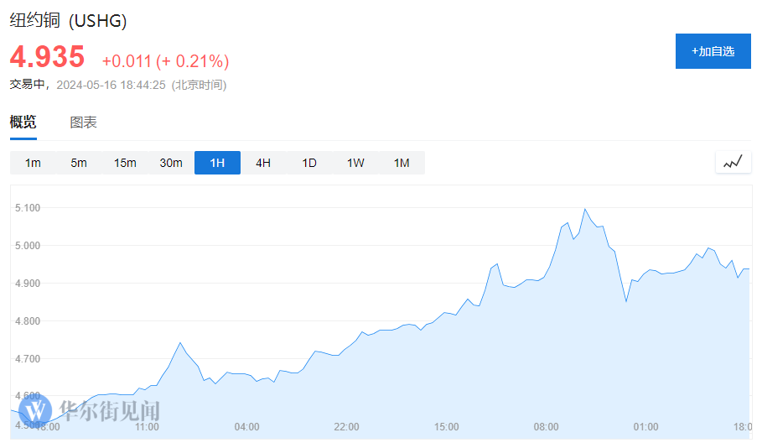
Task: Click the 08:00 time axis label
Action: pyautogui.click(x=546, y=427)
